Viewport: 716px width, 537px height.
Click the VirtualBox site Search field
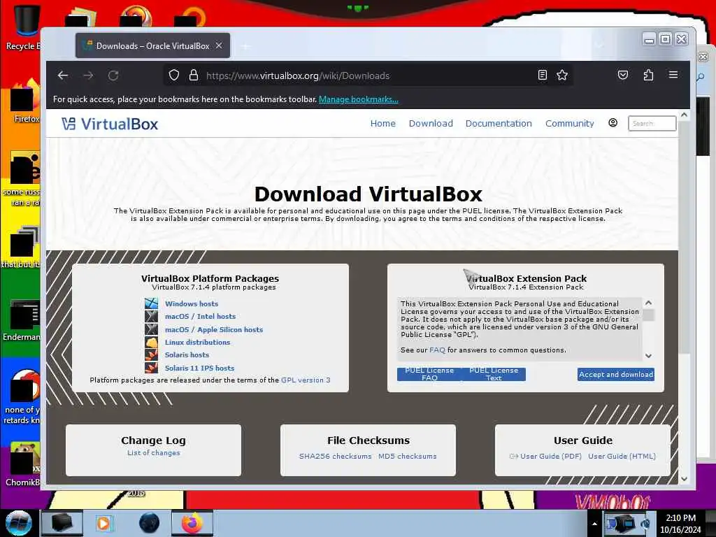(652, 123)
